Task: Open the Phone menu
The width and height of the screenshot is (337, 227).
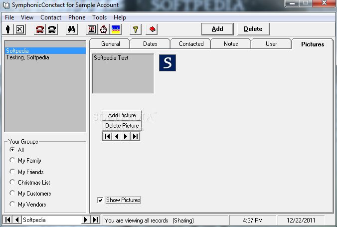Action: pyautogui.click(x=77, y=17)
